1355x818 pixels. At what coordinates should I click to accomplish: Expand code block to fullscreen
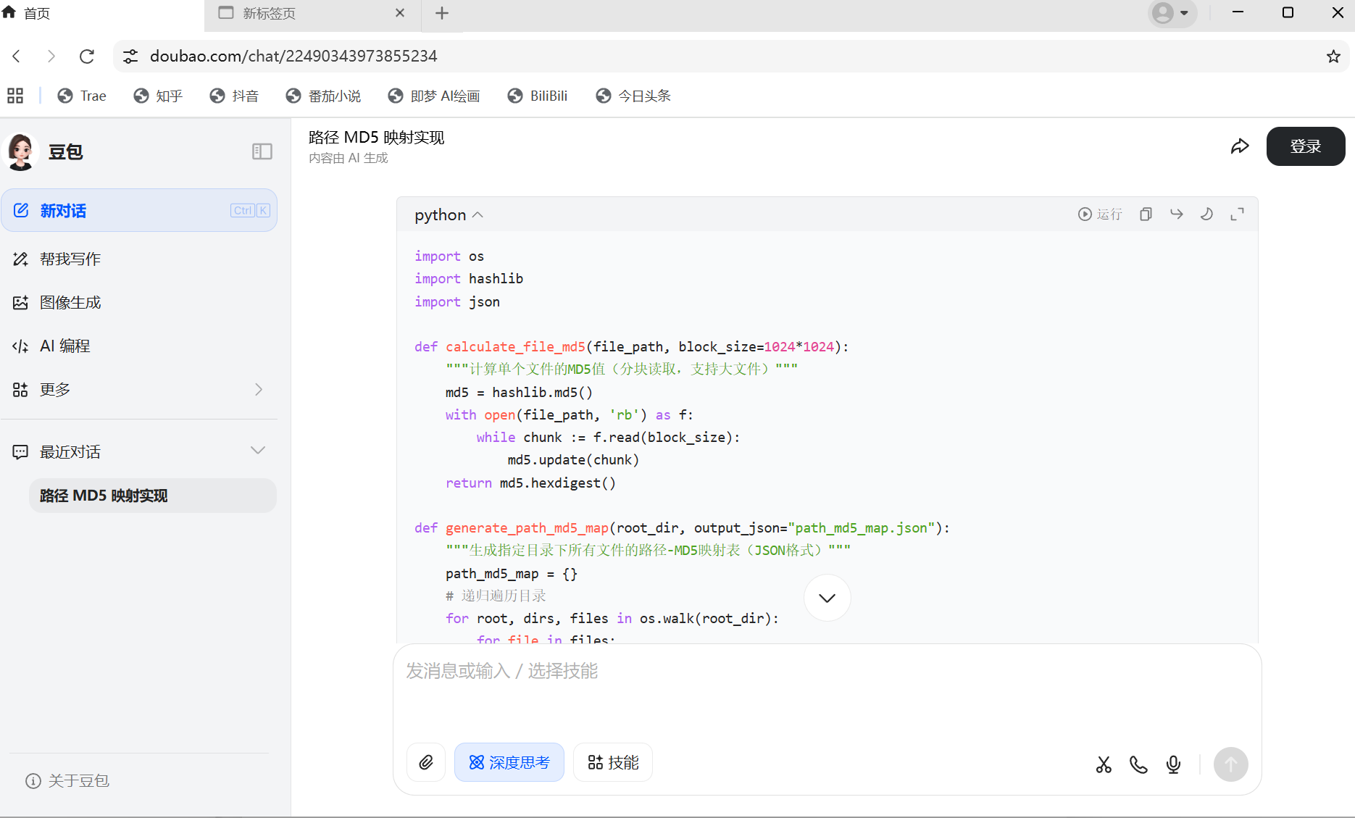(x=1237, y=214)
